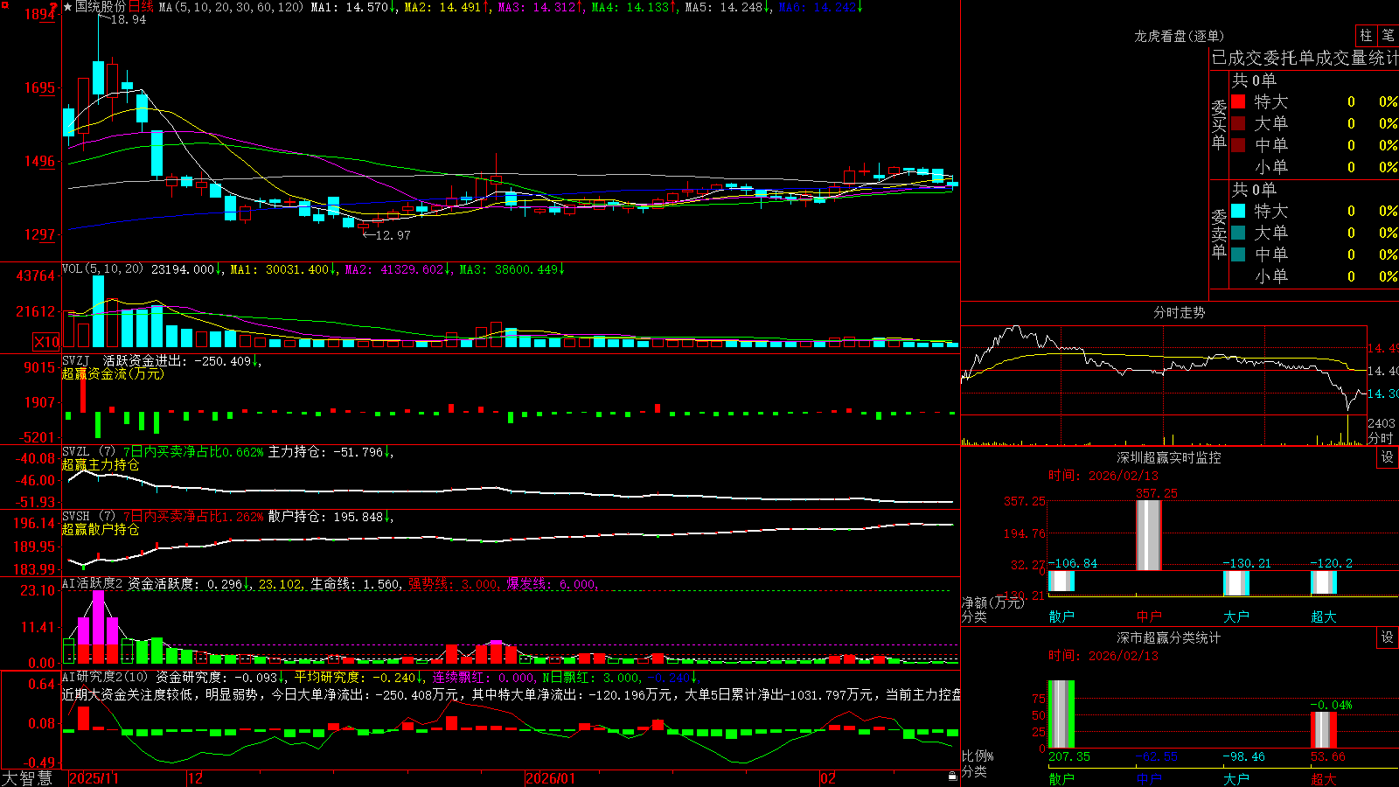This screenshot has height=787, width=1399.
Task: Click the 超赢主力持仓 label
Action: pos(101,464)
